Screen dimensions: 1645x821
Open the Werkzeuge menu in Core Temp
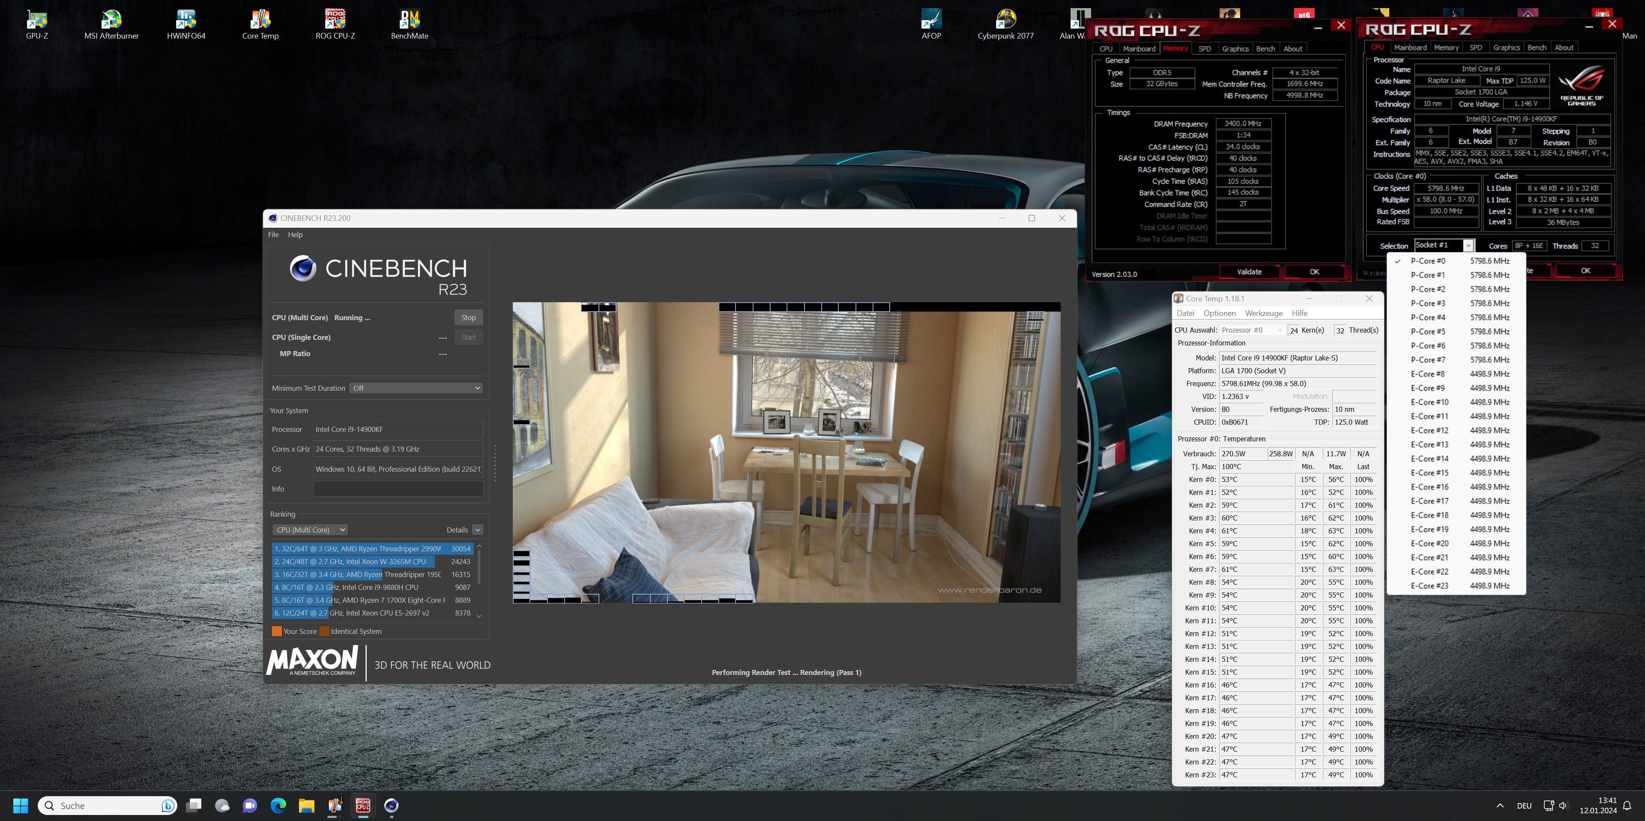(1263, 313)
